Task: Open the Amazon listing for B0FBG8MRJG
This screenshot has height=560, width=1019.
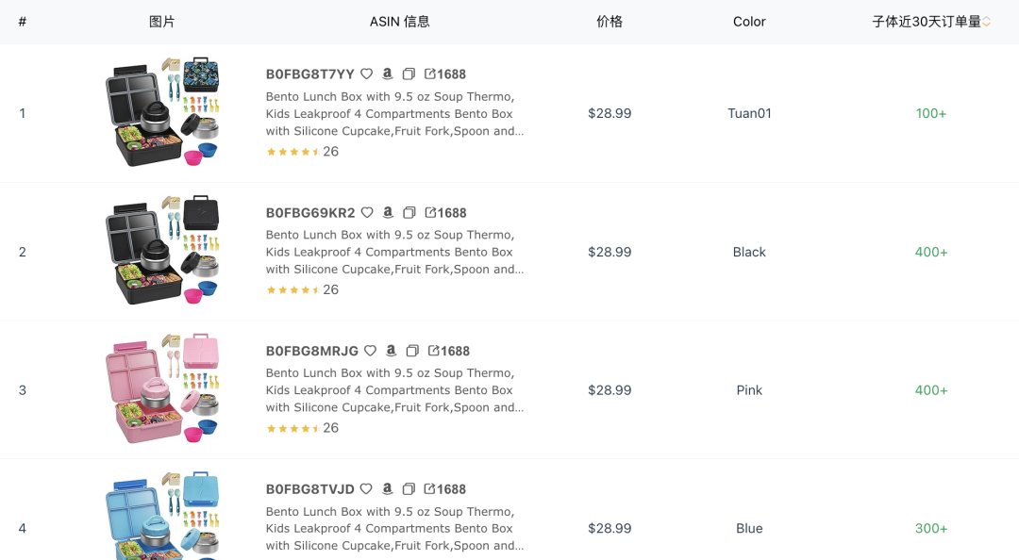Action: point(392,351)
